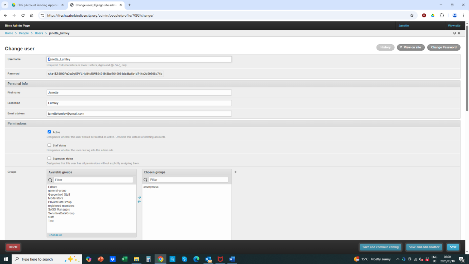Click the browser back arrow
The image size is (469, 264).
[x=5, y=15]
